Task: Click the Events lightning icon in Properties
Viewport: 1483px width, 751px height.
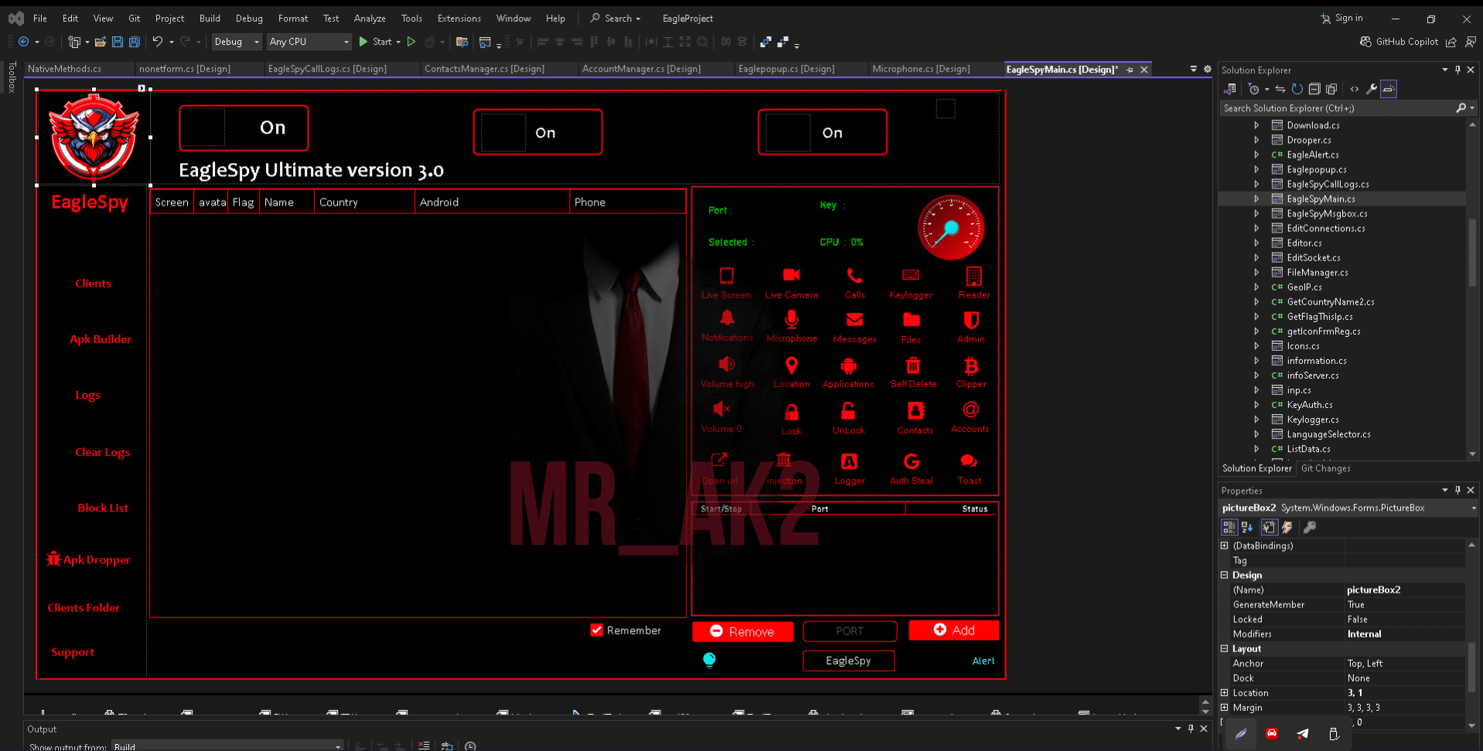Action: click(1287, 527)
